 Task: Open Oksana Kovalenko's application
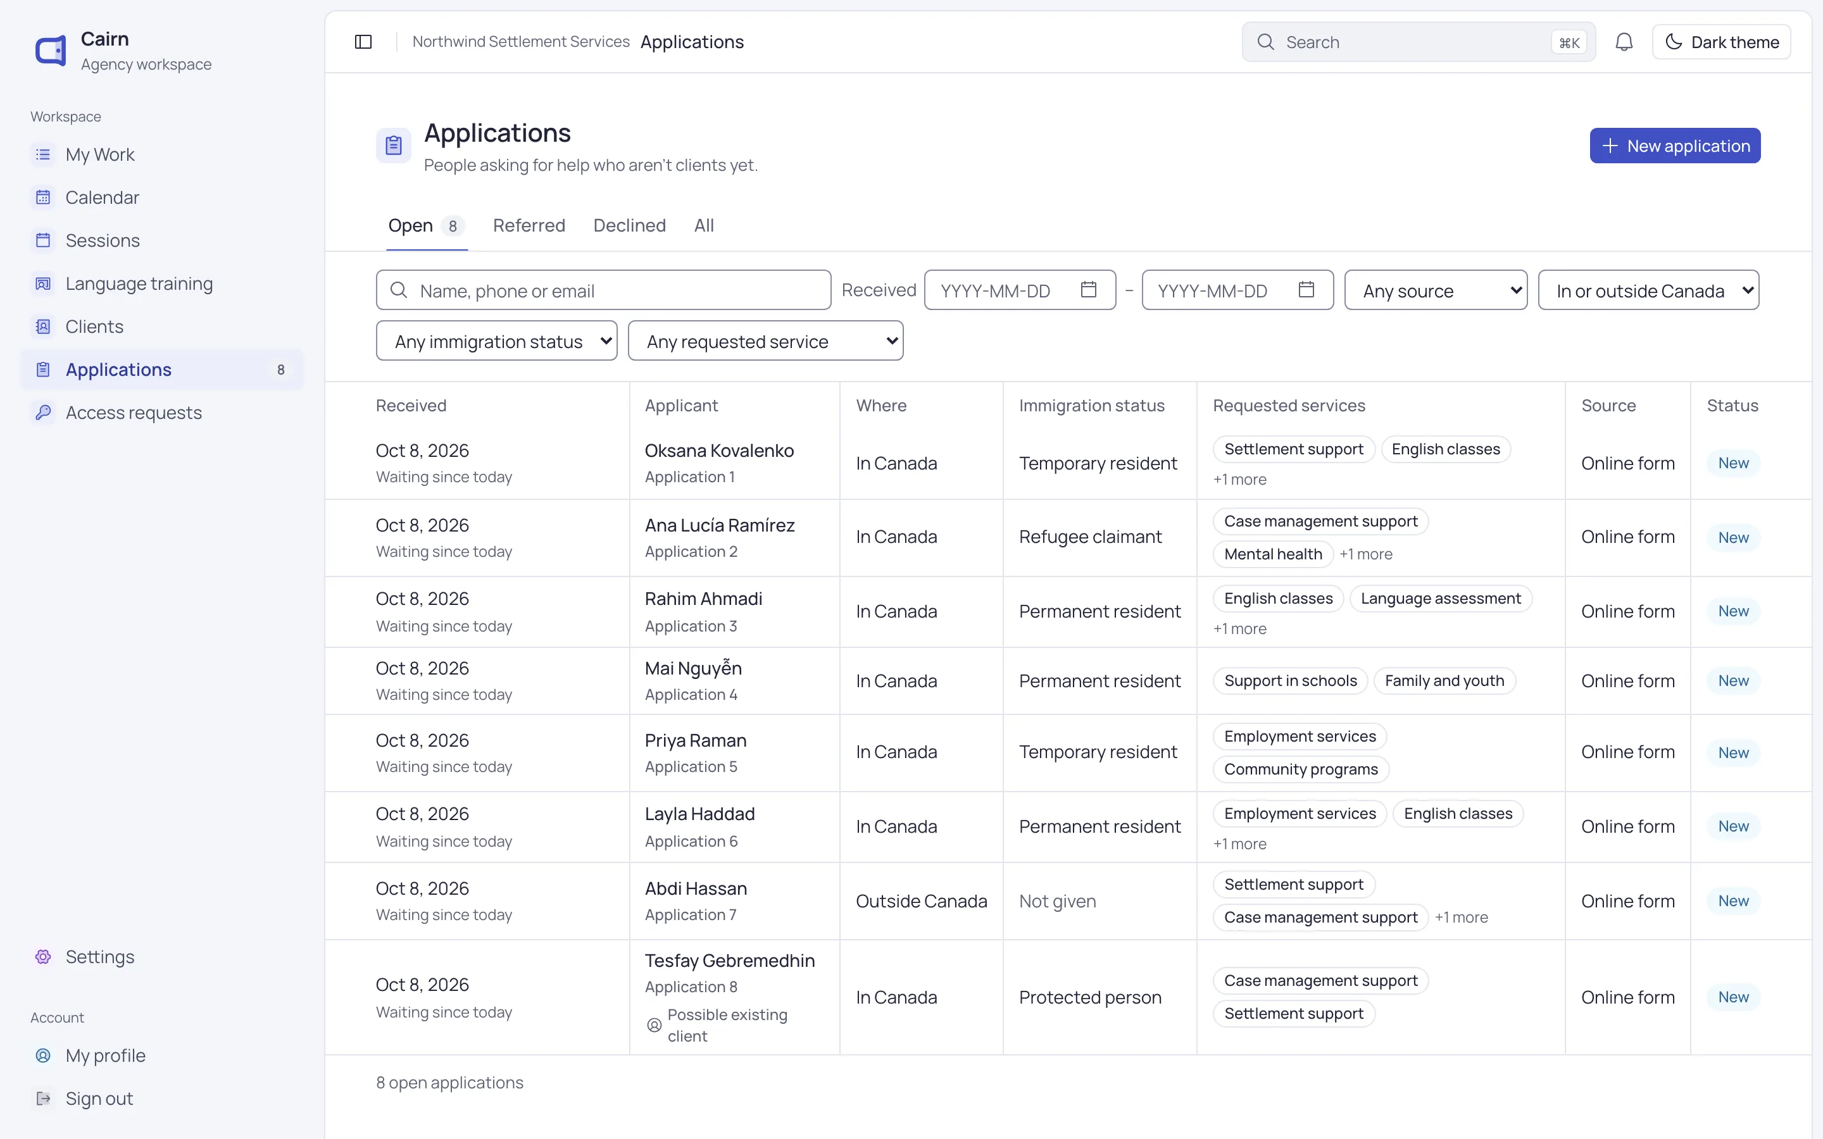(718, 451)
